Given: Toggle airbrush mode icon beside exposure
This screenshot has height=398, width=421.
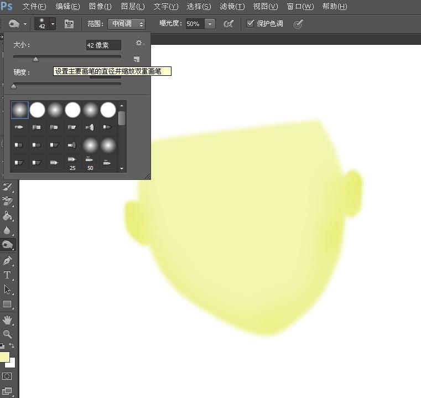Looking at the screenshot, I should 228,24.
